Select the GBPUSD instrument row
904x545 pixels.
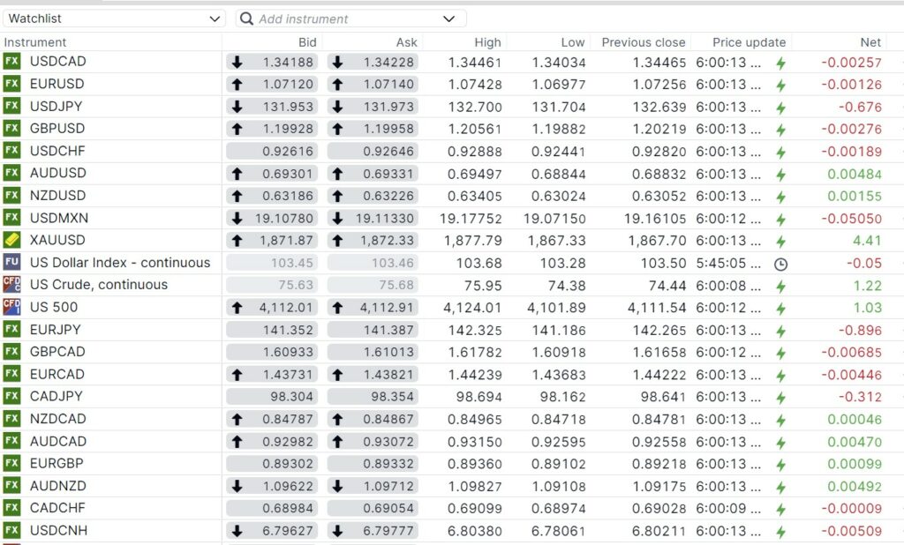[x=57, y=128]
